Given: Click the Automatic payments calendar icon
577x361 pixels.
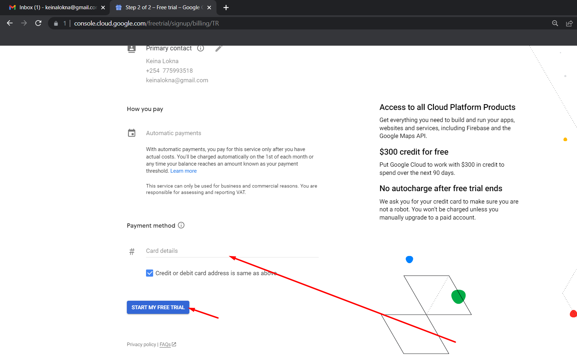Looking at the screenshot, I should pyautogui.click(x=131, y=133).
